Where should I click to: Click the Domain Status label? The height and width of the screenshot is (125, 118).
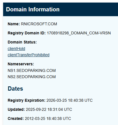click(22, 42)
